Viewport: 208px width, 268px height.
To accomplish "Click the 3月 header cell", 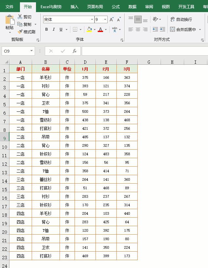I will click(x=127, y=69).
